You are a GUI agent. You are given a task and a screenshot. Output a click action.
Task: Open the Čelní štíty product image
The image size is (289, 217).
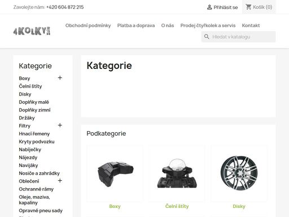coord(177,173)
